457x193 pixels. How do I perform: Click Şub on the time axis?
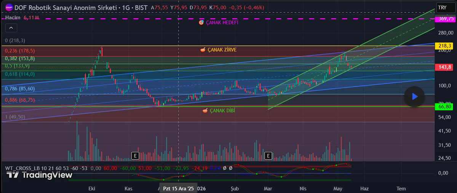[235, 188]
